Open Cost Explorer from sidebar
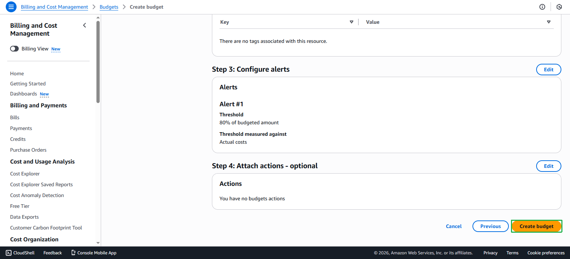This screenshot has height=259, width=570. tap(25, 174)
